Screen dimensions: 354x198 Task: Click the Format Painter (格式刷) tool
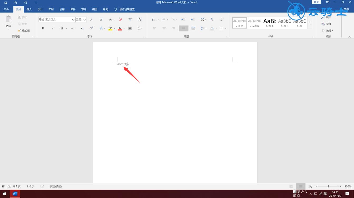(24, 31)
